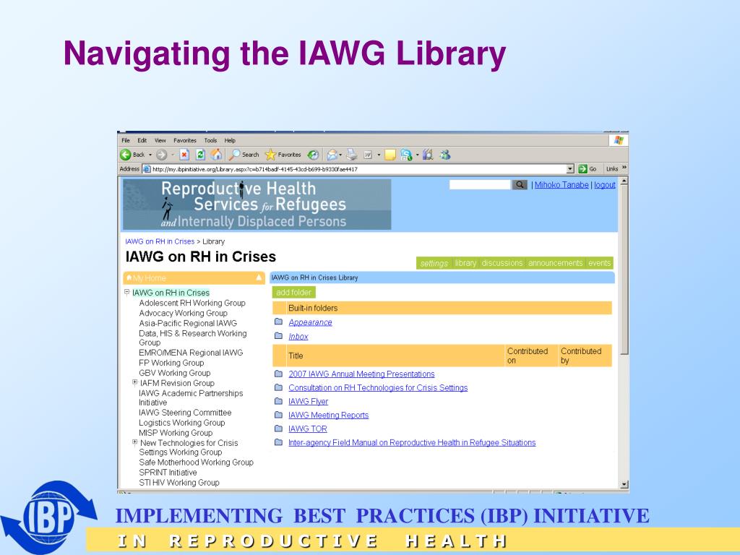740x555 pixels.
Task: Select STI HIV Working Group
Action: click(x=179, y=482)
